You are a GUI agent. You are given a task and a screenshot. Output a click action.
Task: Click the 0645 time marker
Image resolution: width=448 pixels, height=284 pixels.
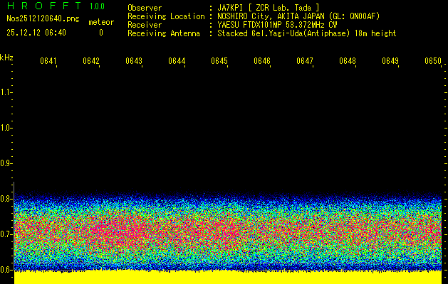[x=219, y=62]
